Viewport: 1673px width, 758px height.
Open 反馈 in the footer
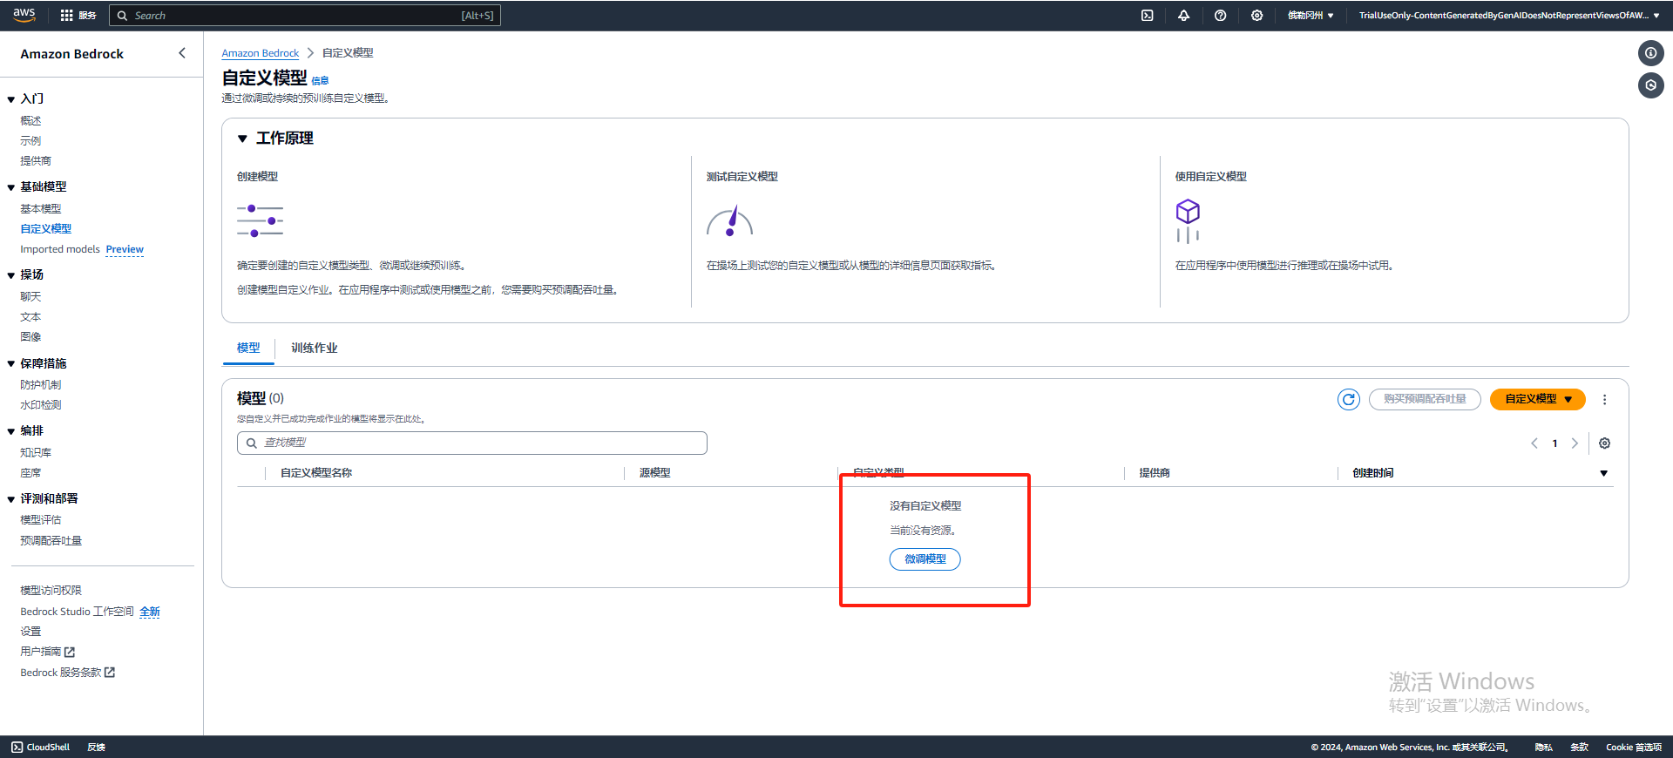tap(96, 748)
